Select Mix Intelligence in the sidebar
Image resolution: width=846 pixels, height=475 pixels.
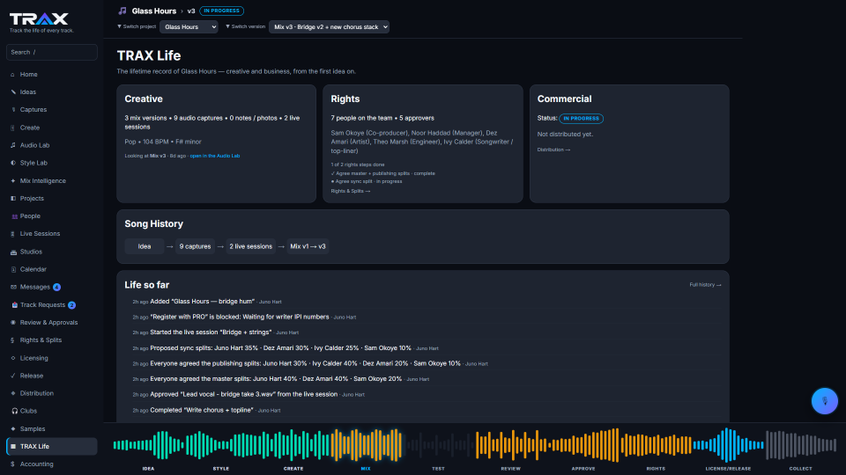tap(52, 181)
